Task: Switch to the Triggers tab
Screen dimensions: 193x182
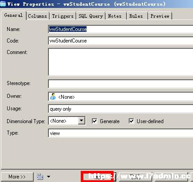Action: (63, 16)
